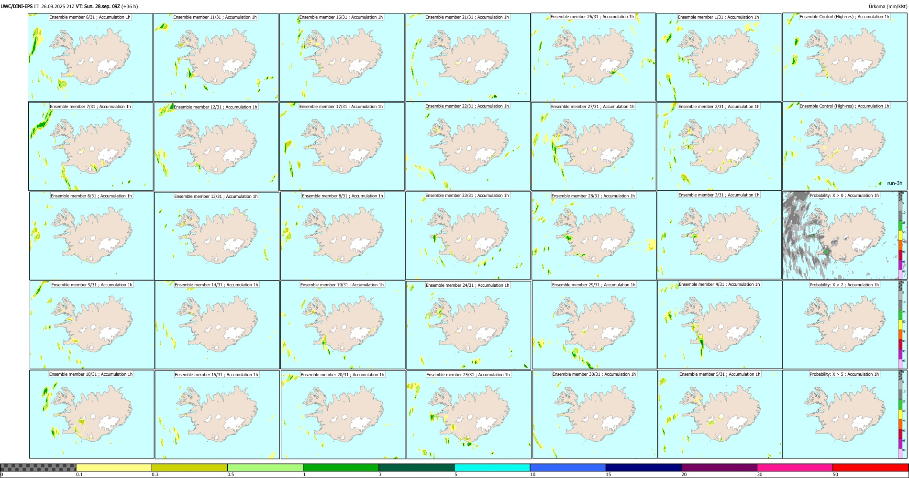Viewport: 909px width, 478px height.
Task: Click the 'Ensemble member 20/31 ; Accumulation 1h' label
Action: click(343, 375)
